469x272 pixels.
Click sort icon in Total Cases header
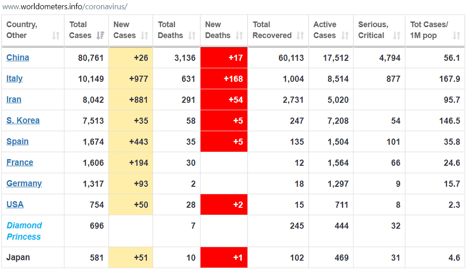coord(100,36)
